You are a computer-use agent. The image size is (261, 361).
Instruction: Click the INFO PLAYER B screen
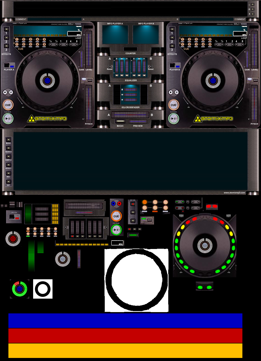pyautogui.click(x=146, y=35)
